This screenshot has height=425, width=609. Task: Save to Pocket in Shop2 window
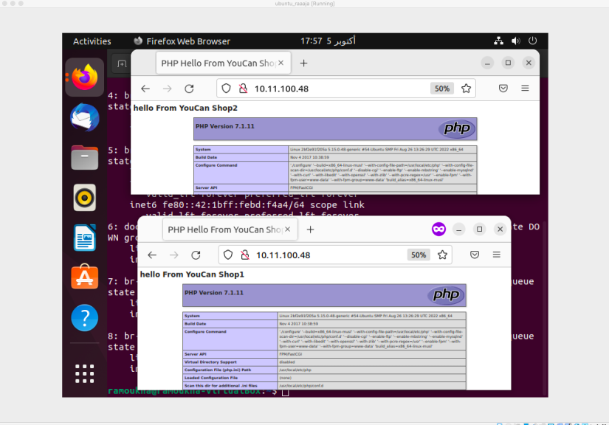[503, 89]
